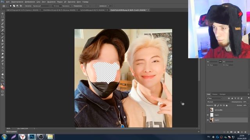Swap foreground and background colors
The width and height of the screenshot is (250, 140).
(4, 84)
